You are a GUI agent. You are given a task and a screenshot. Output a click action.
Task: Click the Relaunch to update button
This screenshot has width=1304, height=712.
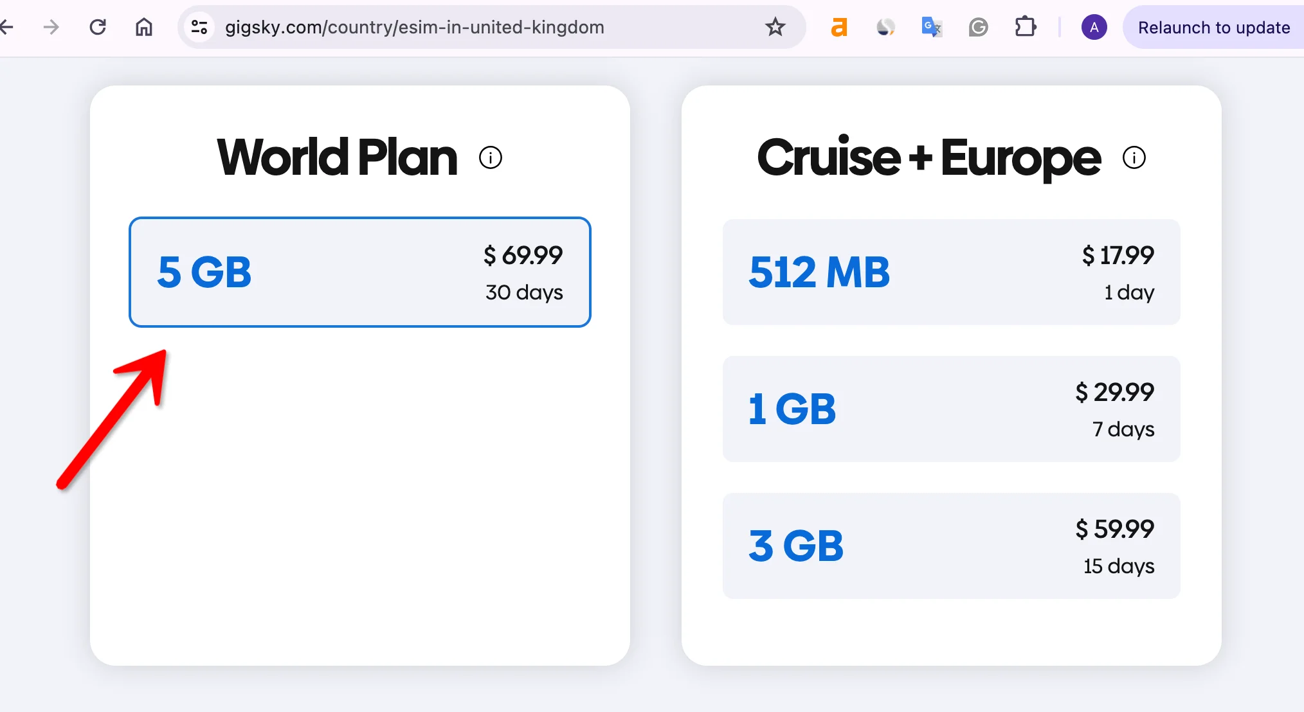click(1213, 27)
